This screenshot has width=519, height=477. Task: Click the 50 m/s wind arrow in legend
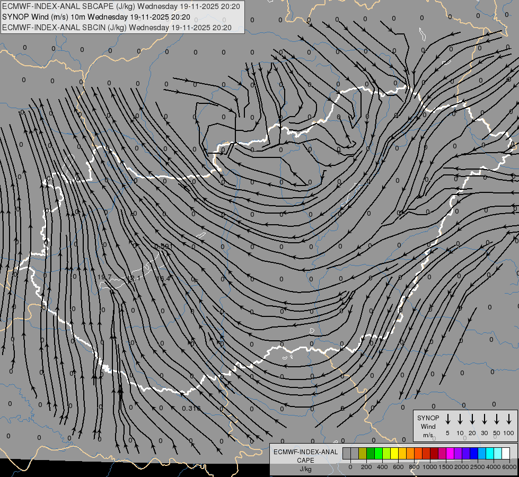tap(497, 419)
